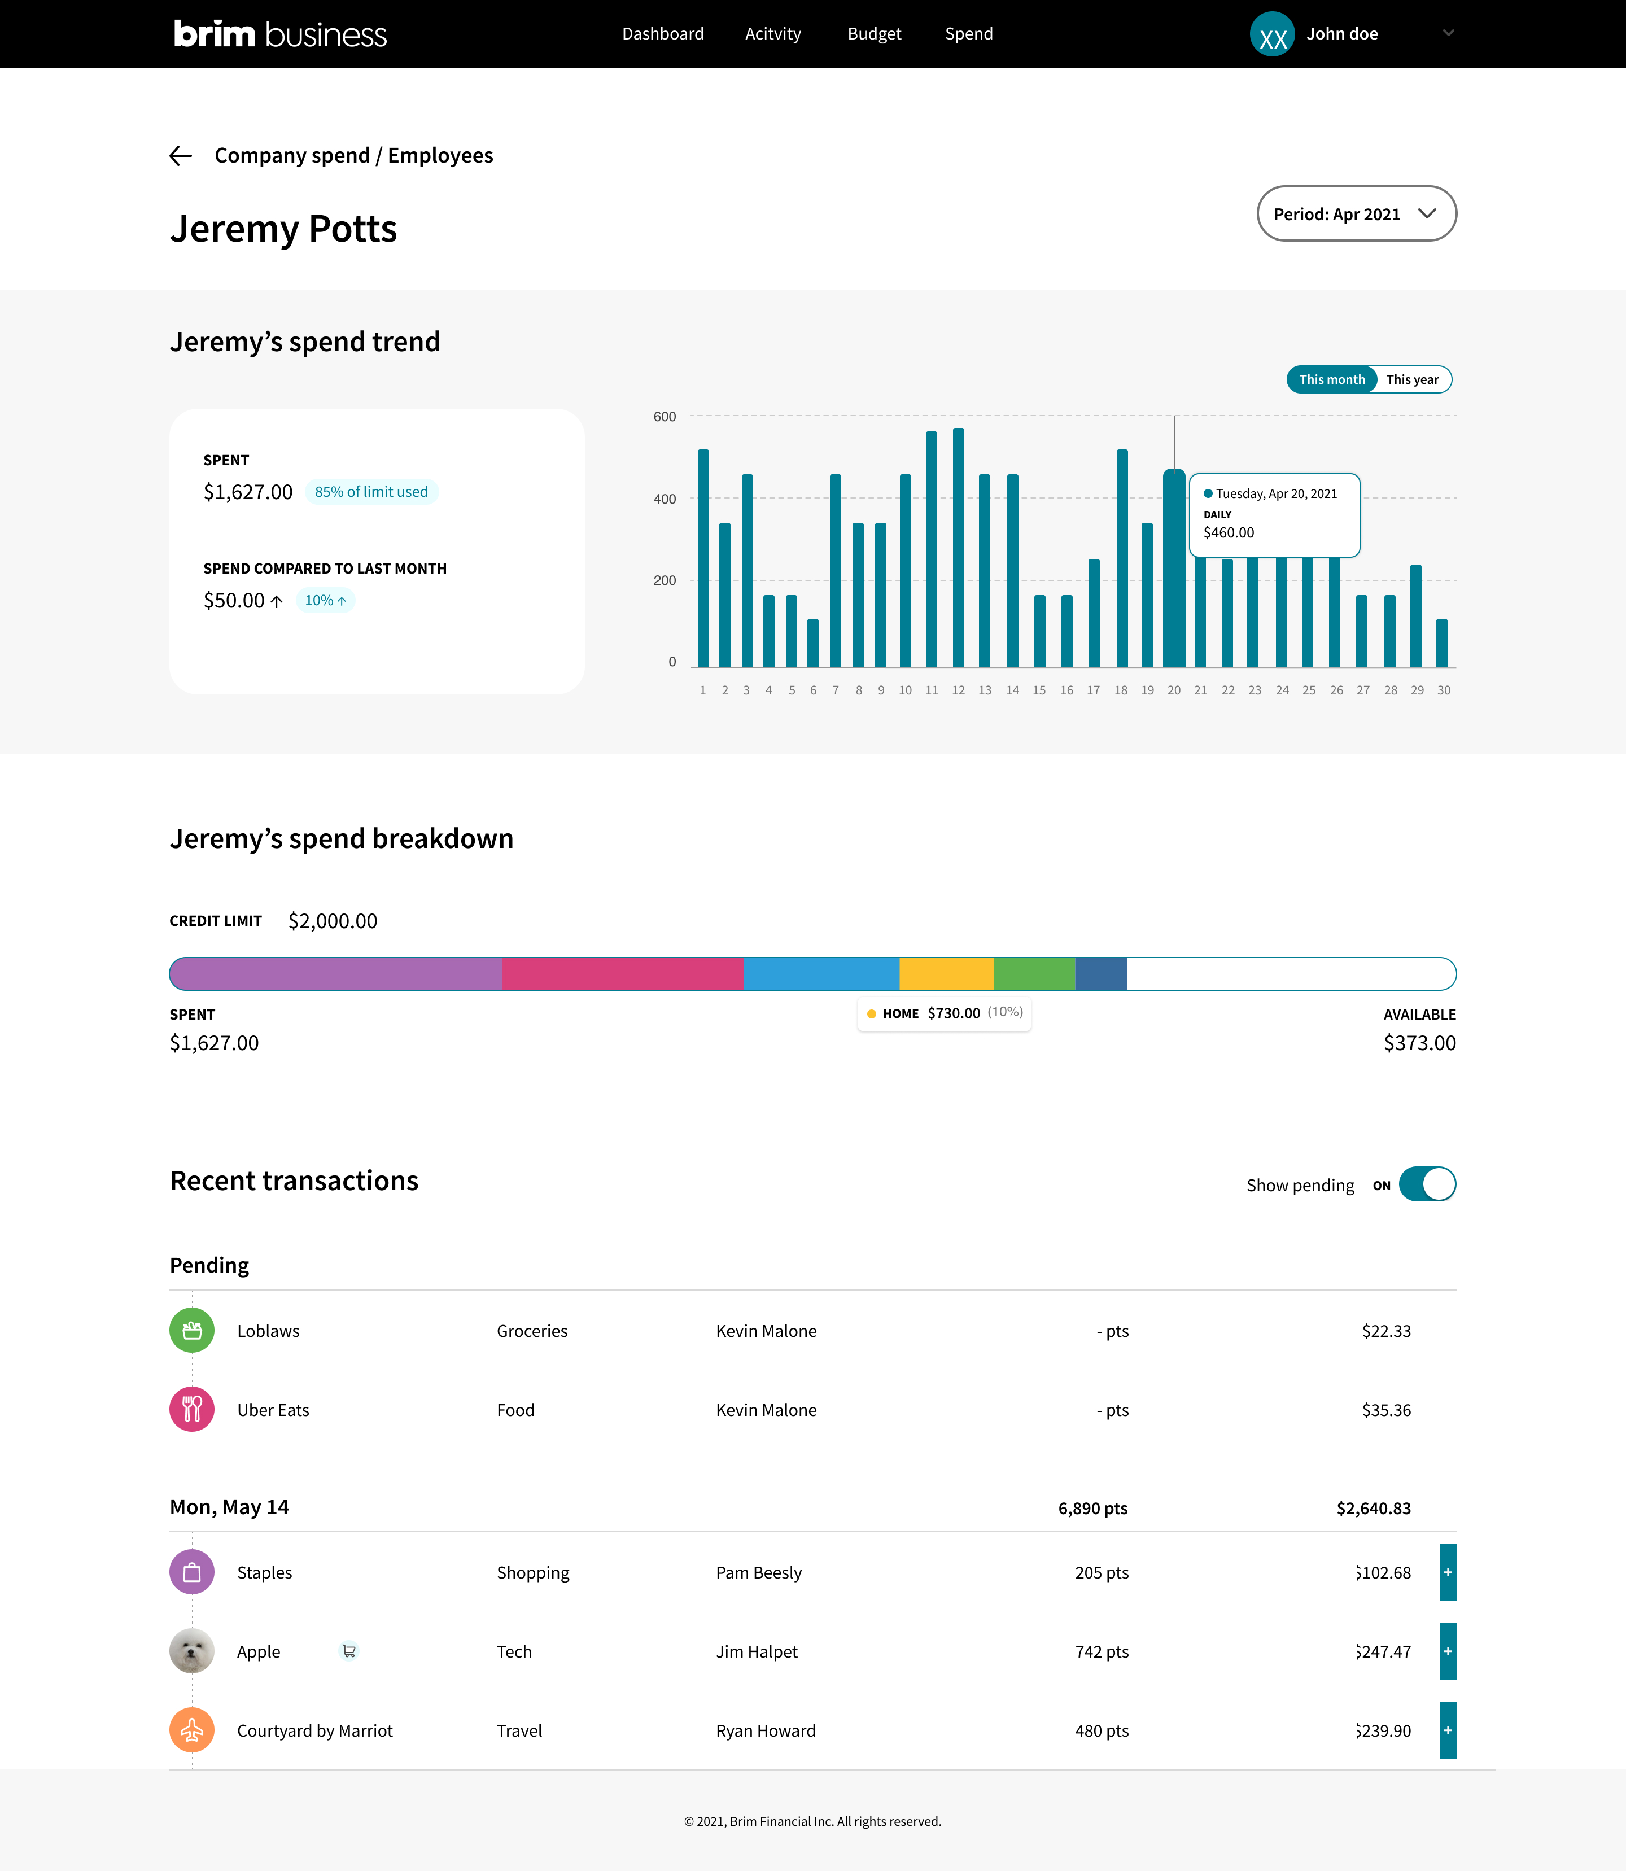Click the brim business logo

[x=279, y=34]
